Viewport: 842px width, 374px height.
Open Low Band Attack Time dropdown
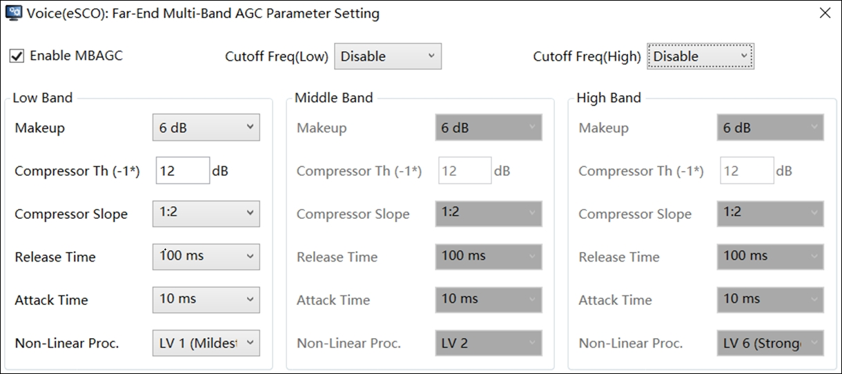tap(206, 299)
